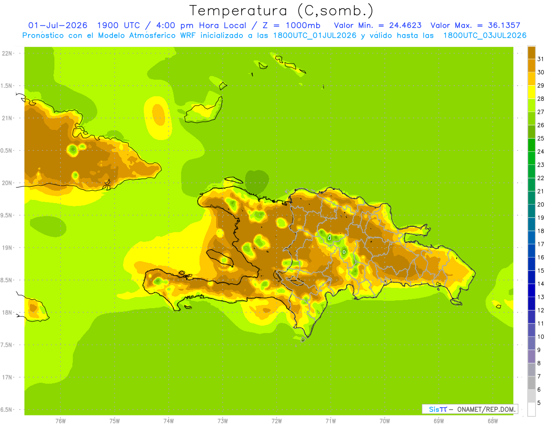Click the blue "Sisπ" logo text
The height and width of the screenshot is (427, 553).
point(437,409)
